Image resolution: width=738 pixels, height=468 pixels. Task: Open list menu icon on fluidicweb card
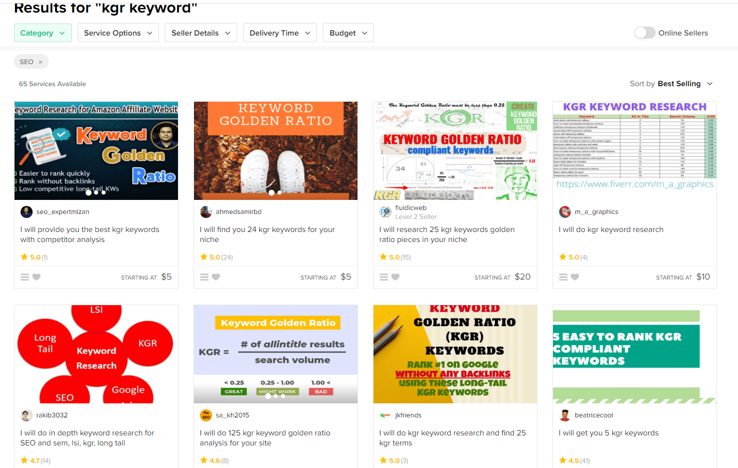(384, 277)
